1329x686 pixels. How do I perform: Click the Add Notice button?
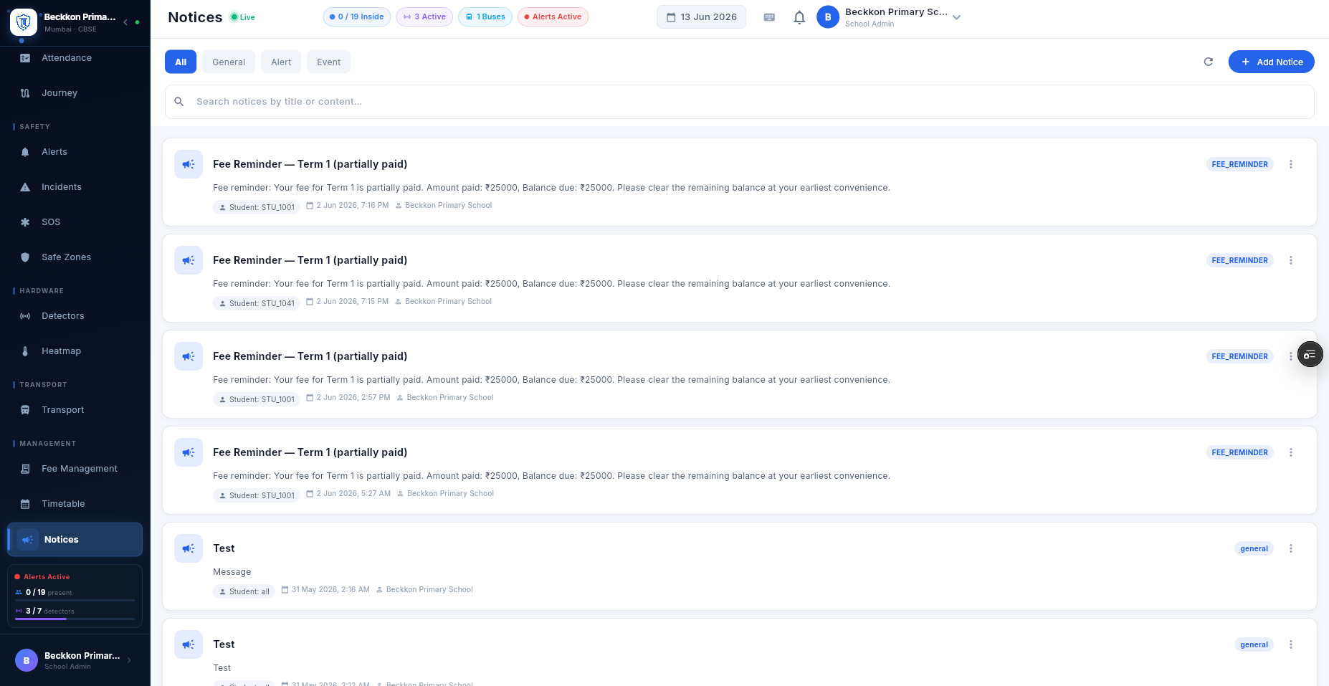(1271, 62)
